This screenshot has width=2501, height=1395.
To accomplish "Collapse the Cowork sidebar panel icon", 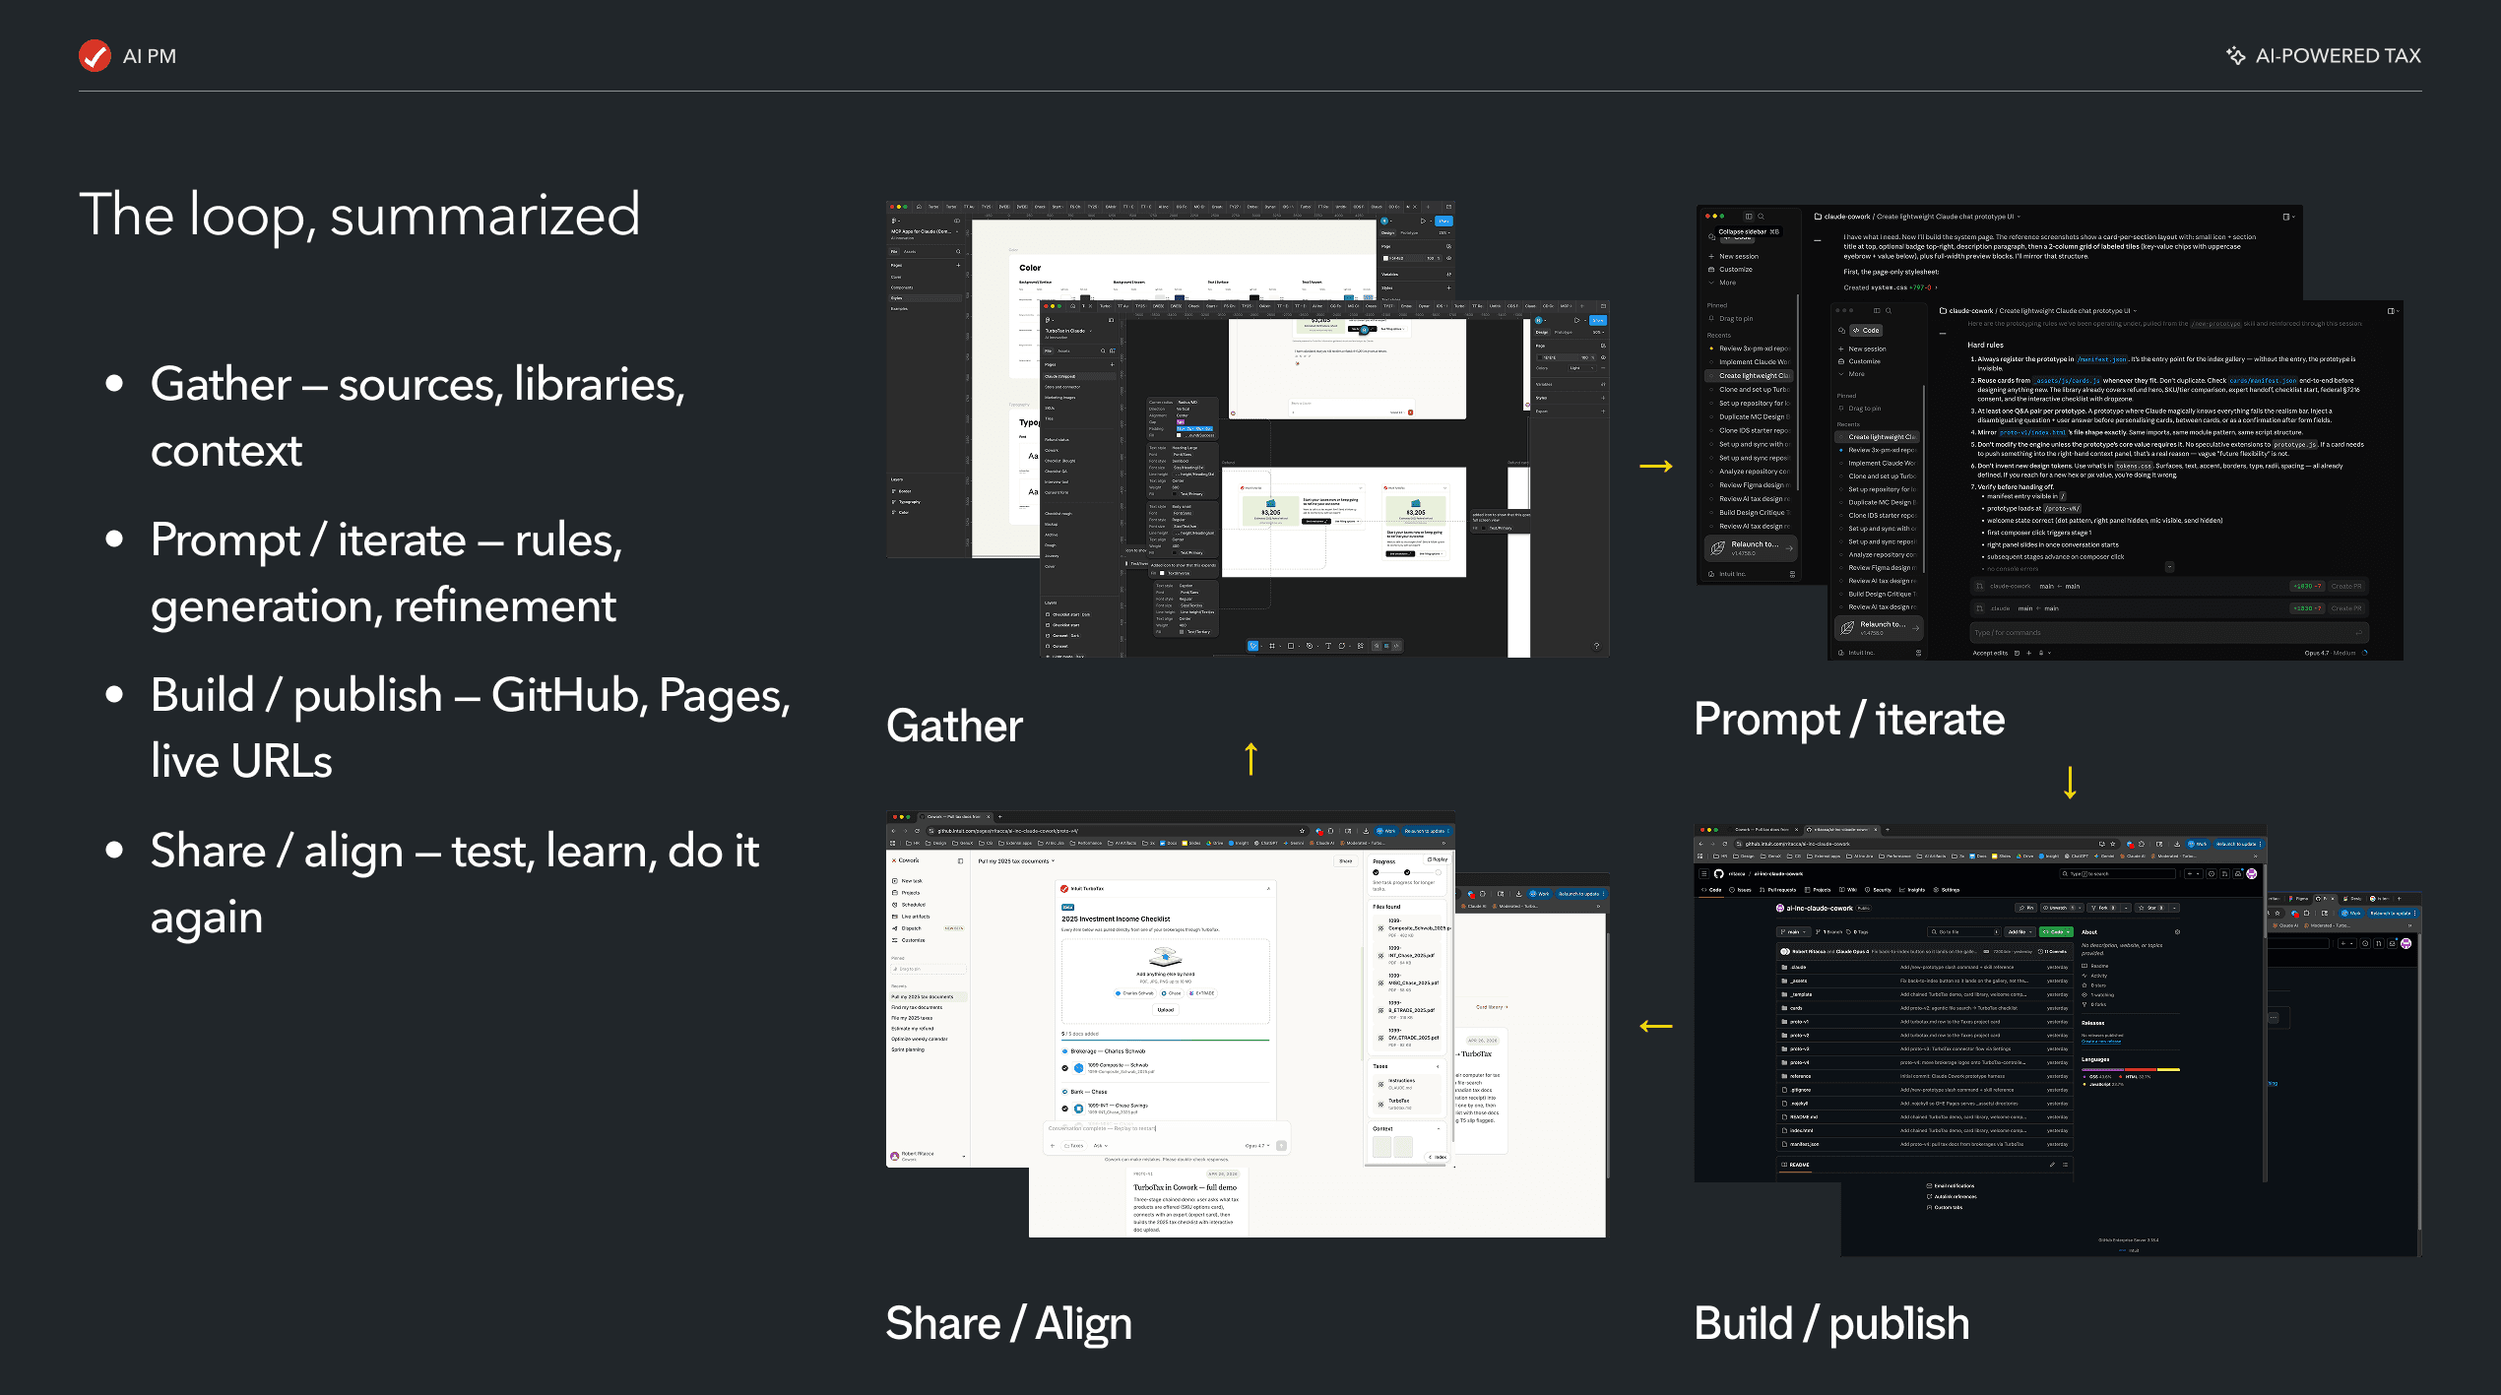I will pyautogui.click(x=960, y=860).
